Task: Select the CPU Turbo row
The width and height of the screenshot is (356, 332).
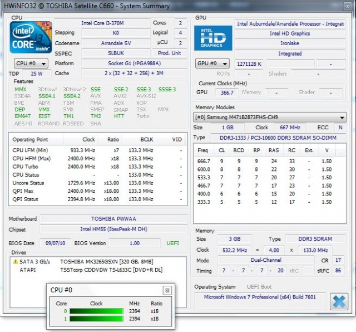Action: tap(98, 167)
